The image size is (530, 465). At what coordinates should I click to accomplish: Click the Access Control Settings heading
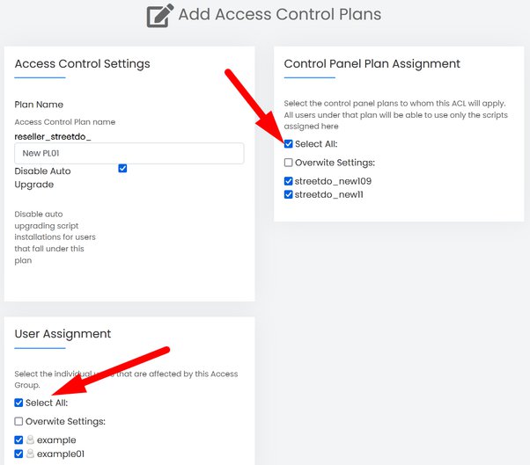click(x=82, y=64)
